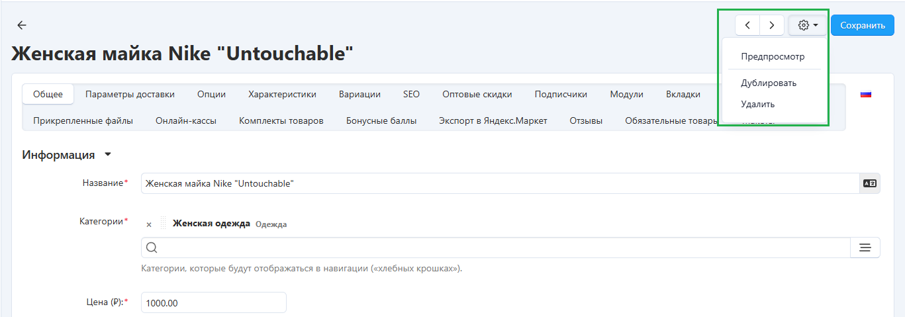Click the Сохранить button
The width and height of the screenshot is (905, 317).
point(863,25)
